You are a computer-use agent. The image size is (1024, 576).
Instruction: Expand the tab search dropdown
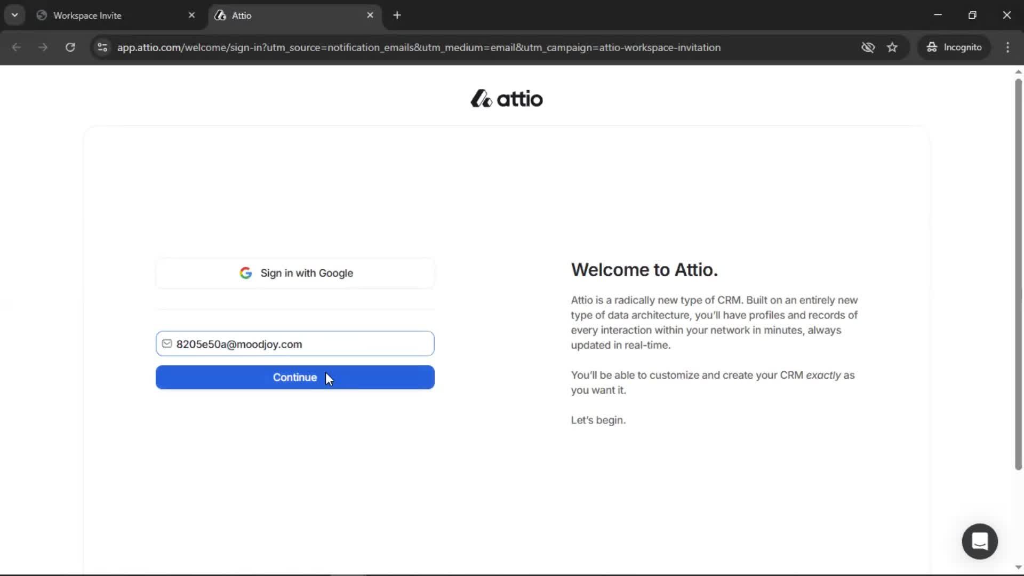point(15,15)
